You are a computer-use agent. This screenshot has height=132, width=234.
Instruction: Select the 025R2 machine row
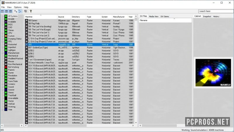pyautogui.click(x=80, y=57)
